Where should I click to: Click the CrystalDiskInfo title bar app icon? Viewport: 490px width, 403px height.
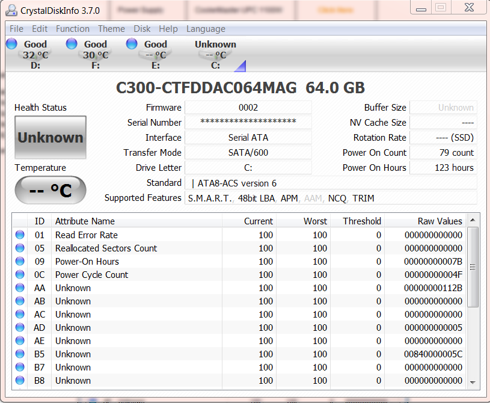click(11, 10)
